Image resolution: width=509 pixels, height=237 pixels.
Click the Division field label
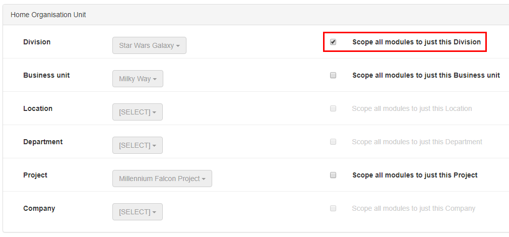point(37,42)
